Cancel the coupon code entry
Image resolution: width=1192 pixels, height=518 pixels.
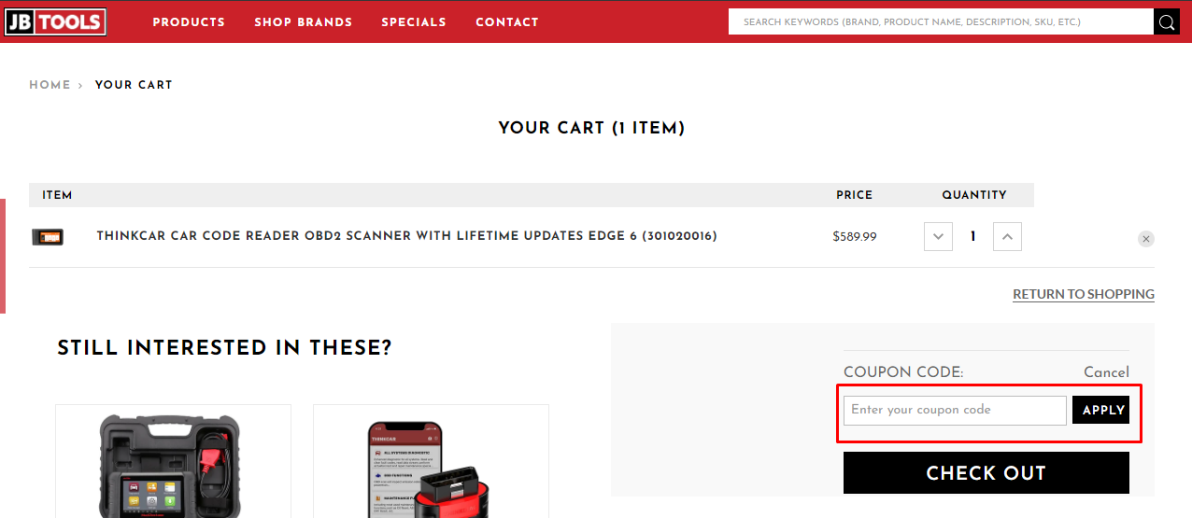click(1106, 372)
